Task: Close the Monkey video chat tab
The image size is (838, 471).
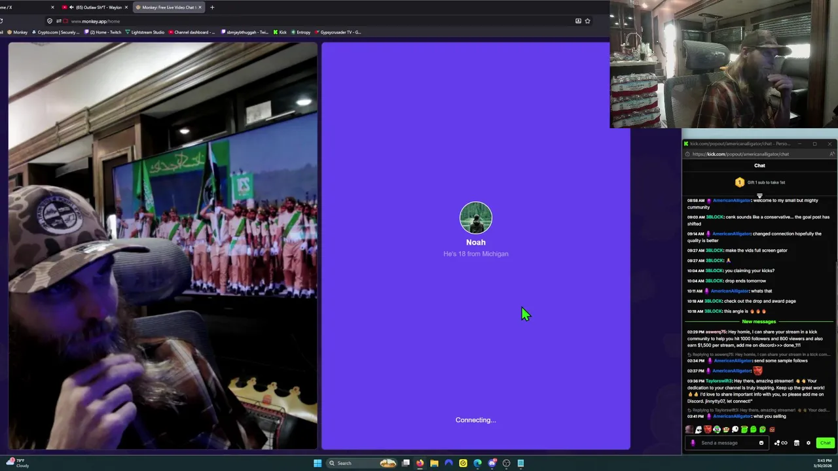Action: click(x=200, y=7)
